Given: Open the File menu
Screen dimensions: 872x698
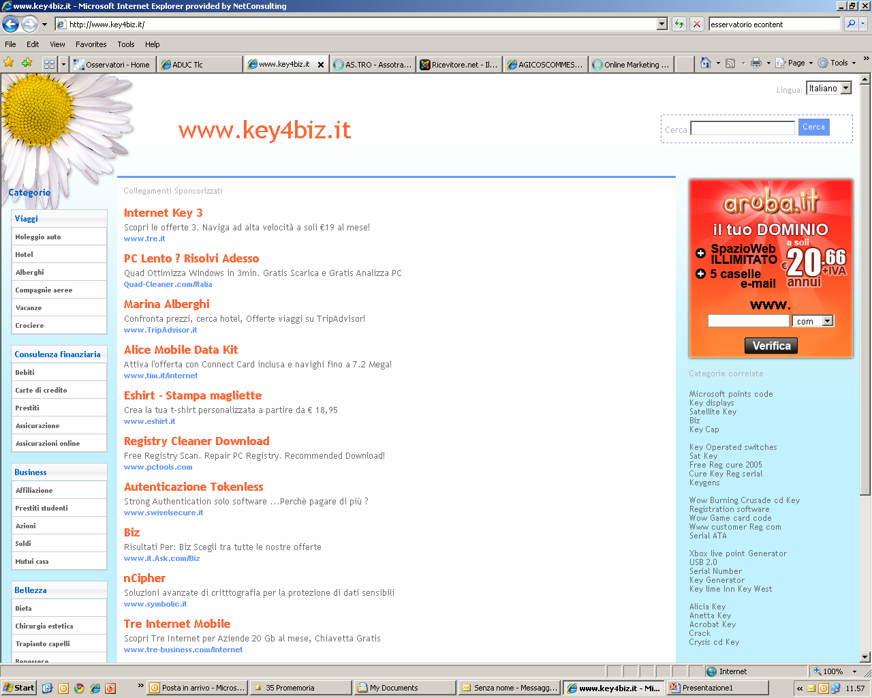Looking at the screenshot, I should 10,44.
